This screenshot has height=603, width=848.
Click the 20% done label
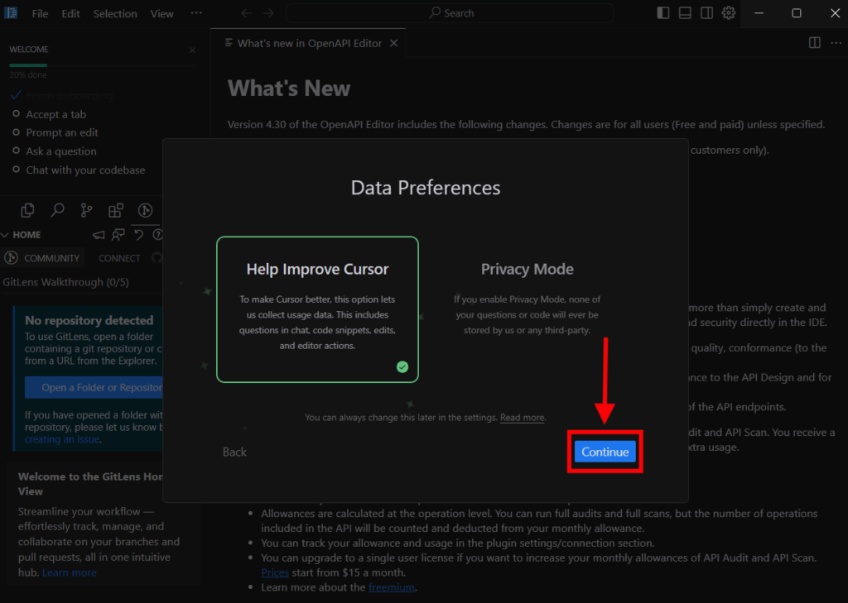28,74
